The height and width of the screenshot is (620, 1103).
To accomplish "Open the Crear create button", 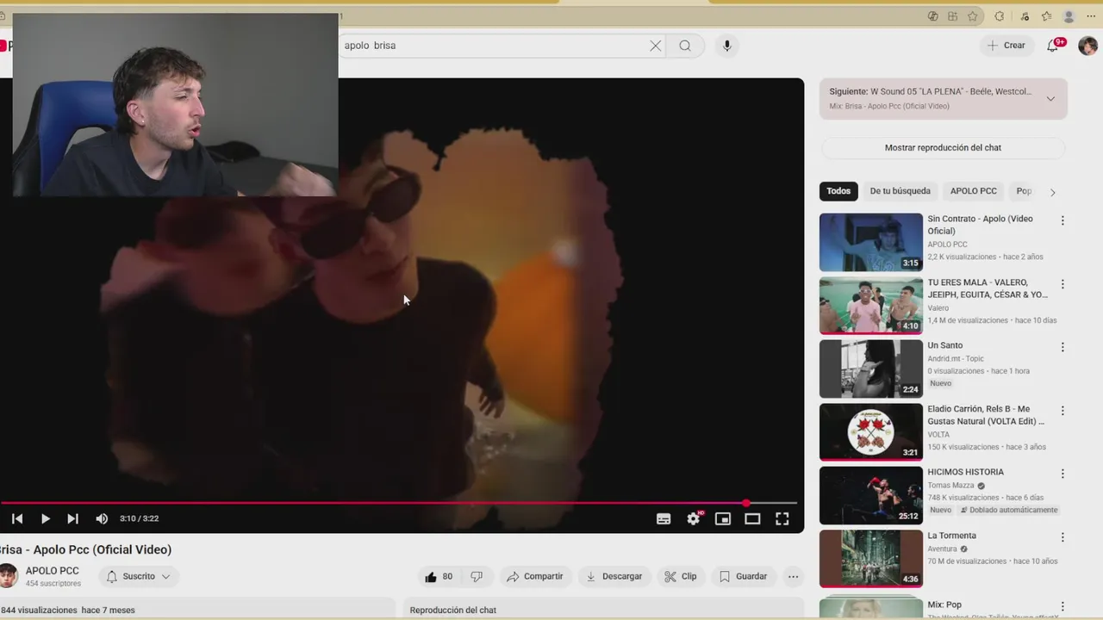I will point(1006,46).
